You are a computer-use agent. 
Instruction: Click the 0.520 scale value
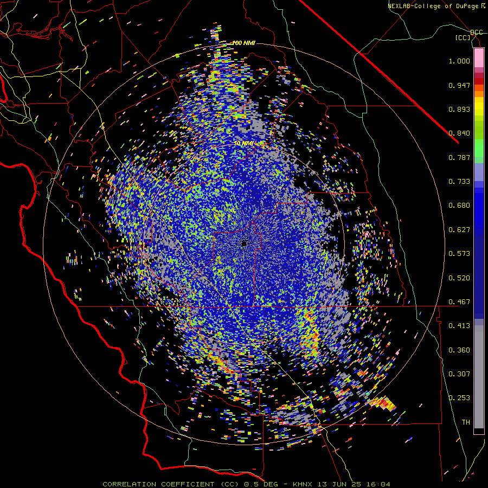459,278
